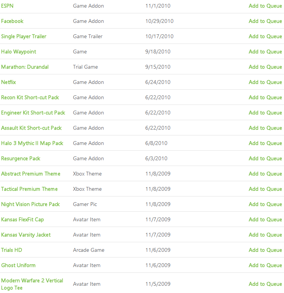Viewport: 284px width, 293px height.
Task: Add Single Player Trailer to queue
Action: click(x=265, y=37)
